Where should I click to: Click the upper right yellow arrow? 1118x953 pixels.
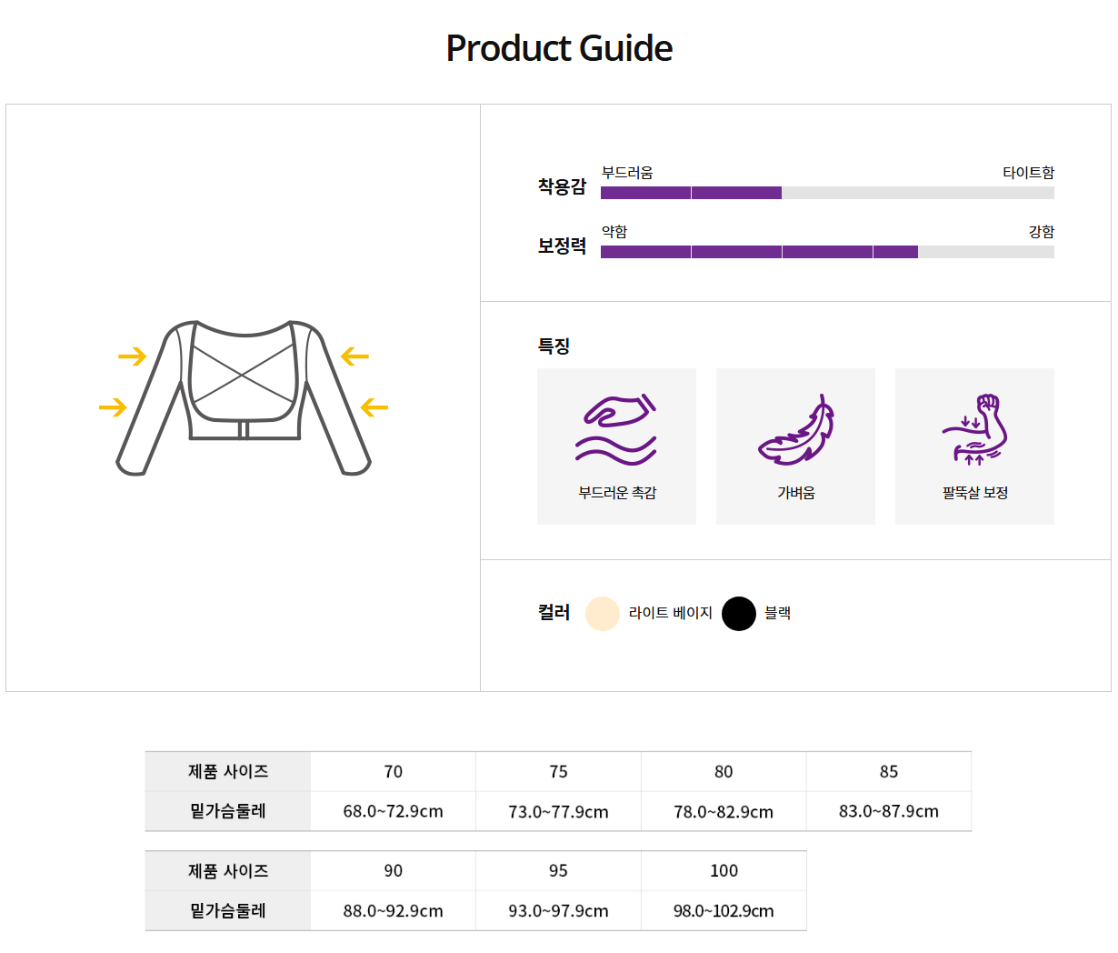(x=354, y=357)
